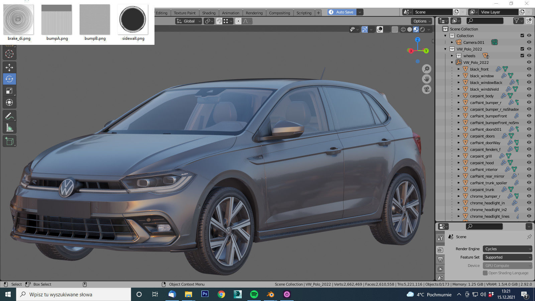Pin the Scene properties context

click(529, 237)
